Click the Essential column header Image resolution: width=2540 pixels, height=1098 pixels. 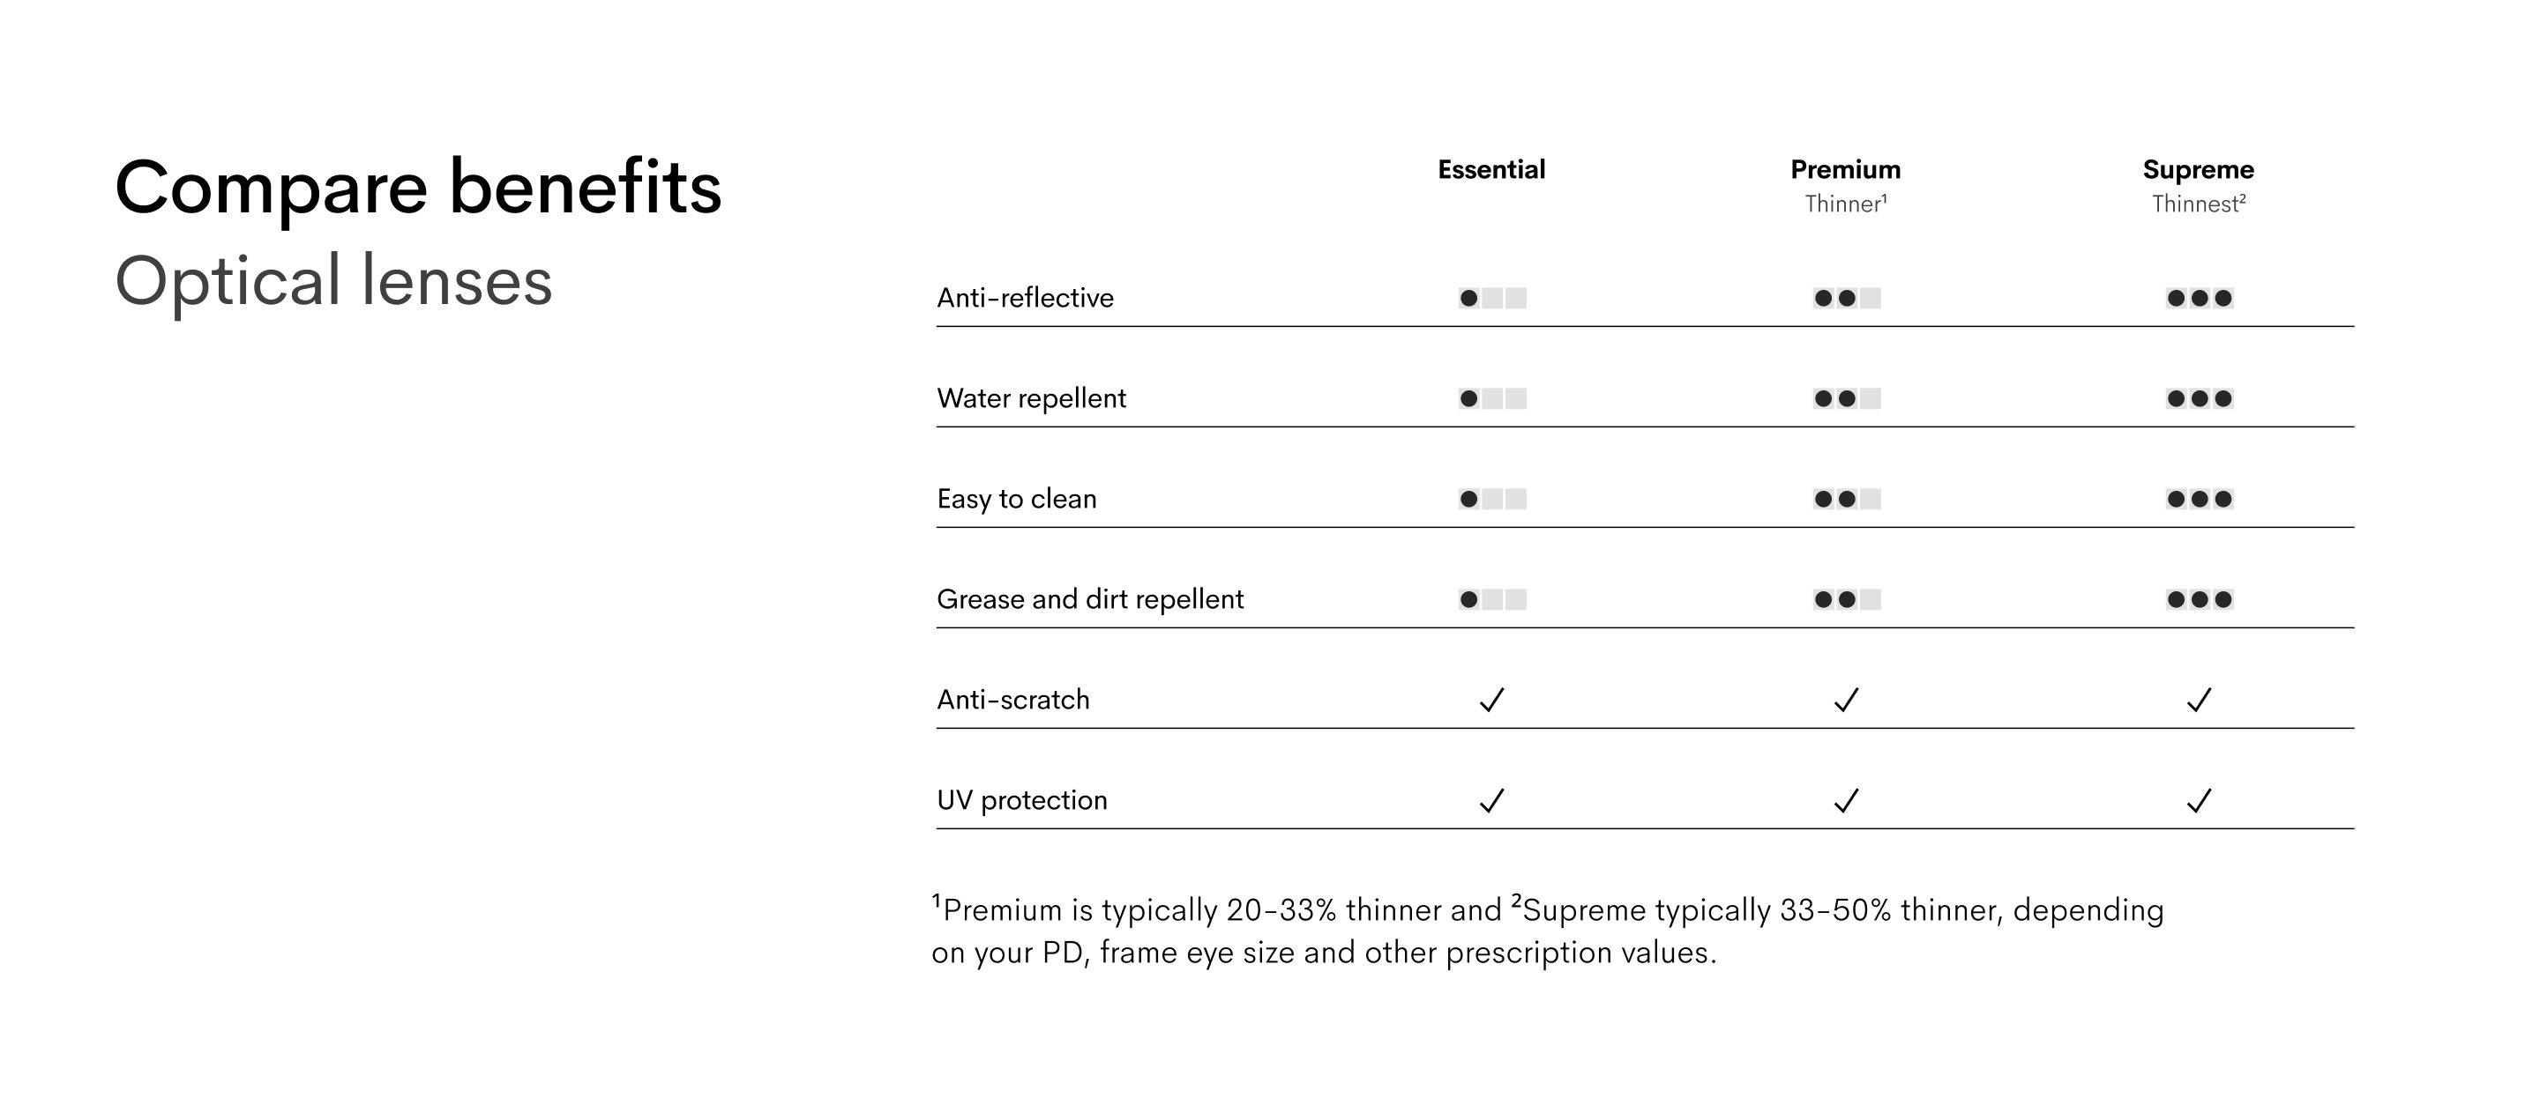1490,169
